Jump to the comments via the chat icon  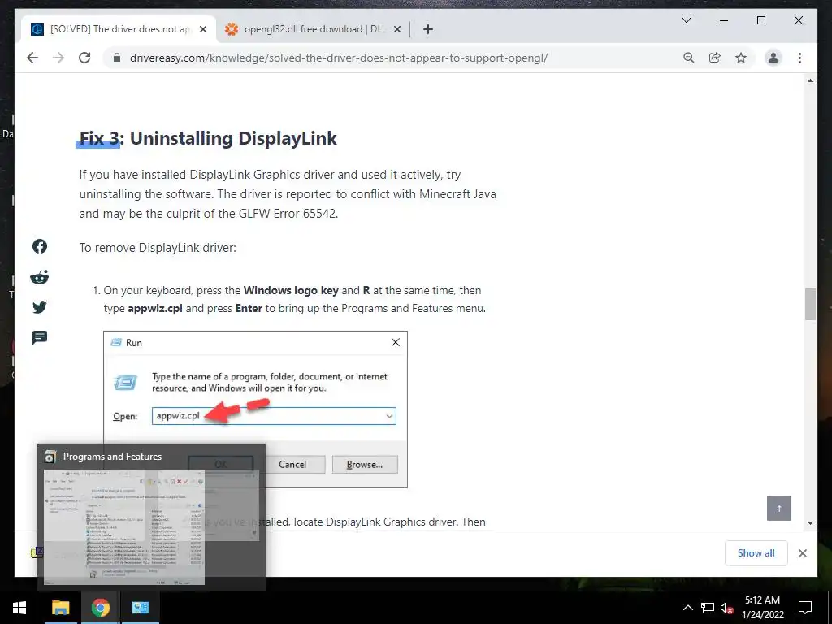click(40, 337)
